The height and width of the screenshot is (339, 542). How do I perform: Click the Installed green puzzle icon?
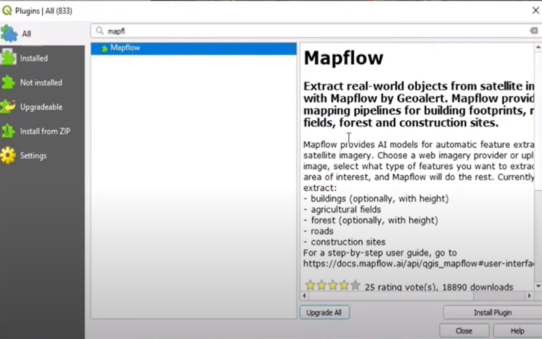coord(9,57)
